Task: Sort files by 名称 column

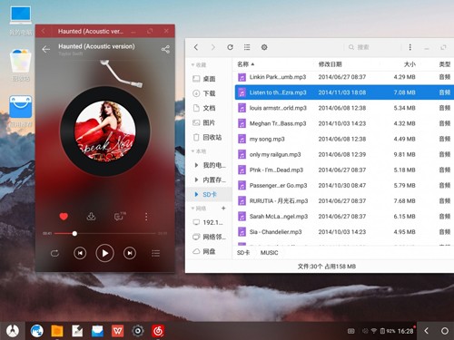Action: coord(246,64)
